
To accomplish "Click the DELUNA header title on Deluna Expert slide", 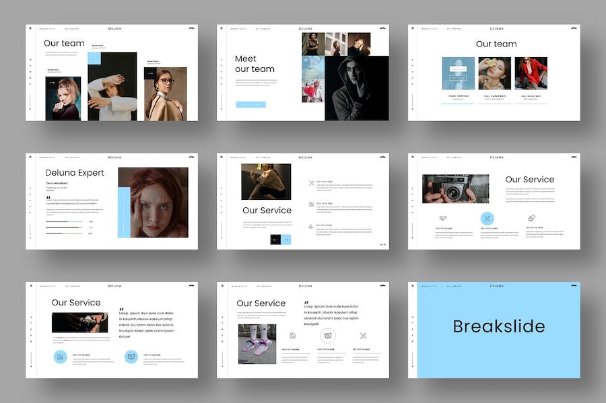I will pos(114,157).
